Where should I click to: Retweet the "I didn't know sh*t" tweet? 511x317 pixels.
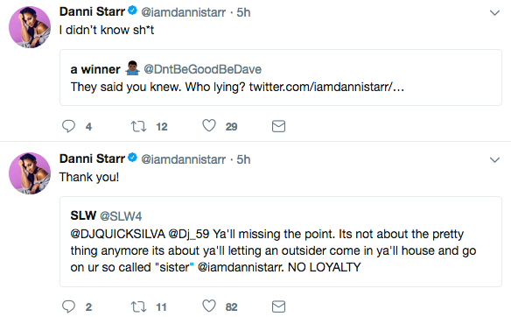click(x=138, y=126)
